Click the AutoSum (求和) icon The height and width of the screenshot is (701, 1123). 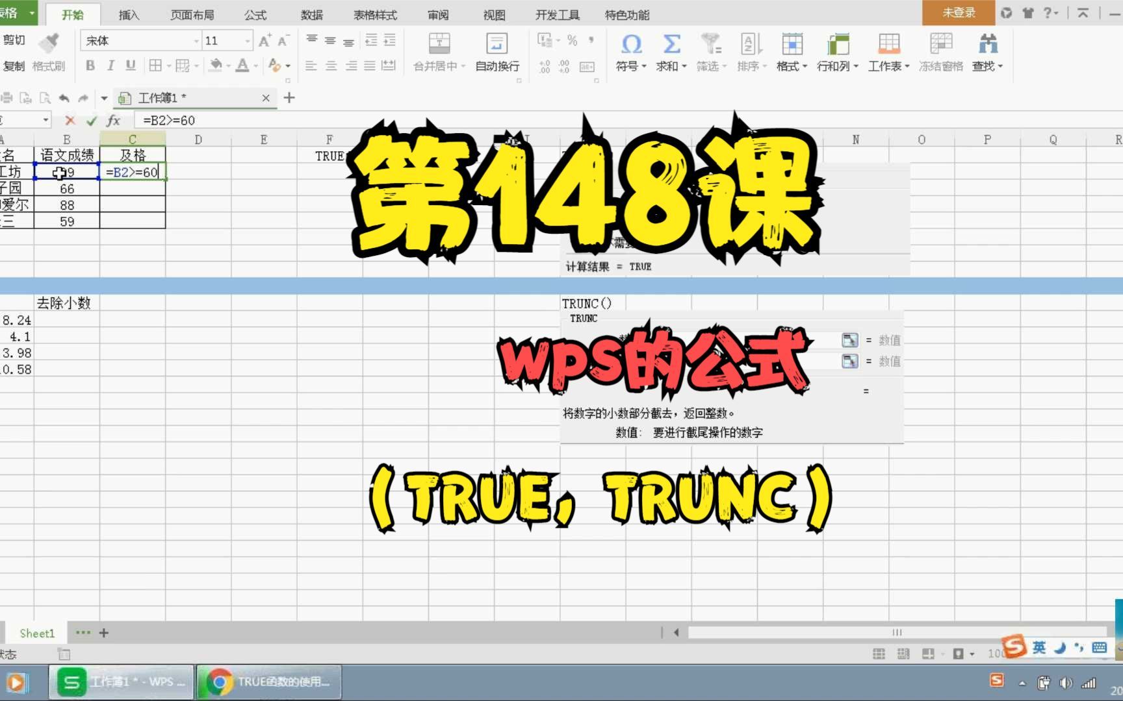[671, 45]
